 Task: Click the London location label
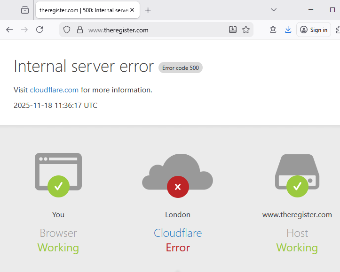point(178,214)
